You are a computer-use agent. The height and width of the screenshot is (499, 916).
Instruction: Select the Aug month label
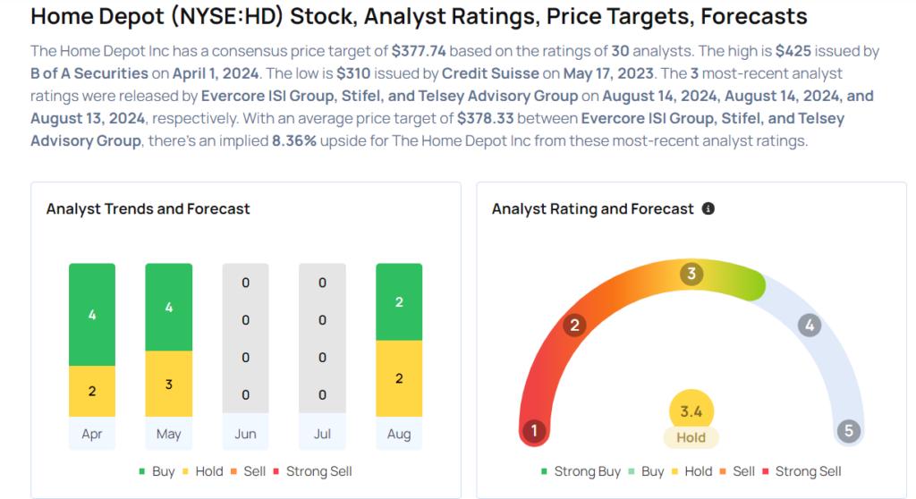(399, 434)
